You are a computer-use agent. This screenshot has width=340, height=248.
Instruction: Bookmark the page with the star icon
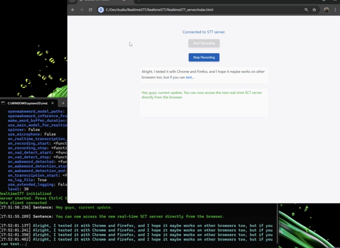pos(314,10)
